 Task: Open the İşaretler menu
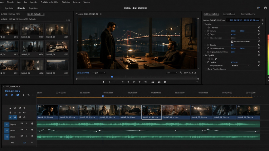[34, 2]
